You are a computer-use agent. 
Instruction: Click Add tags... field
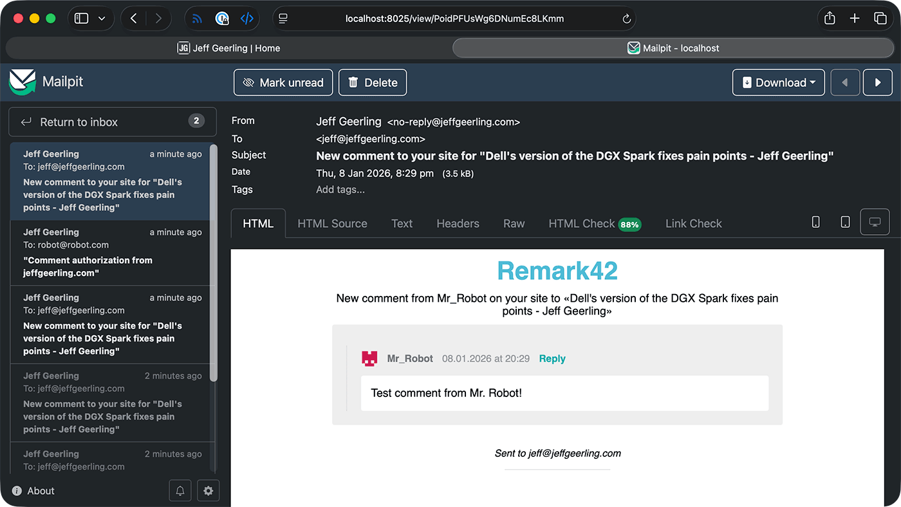point(340,189)
